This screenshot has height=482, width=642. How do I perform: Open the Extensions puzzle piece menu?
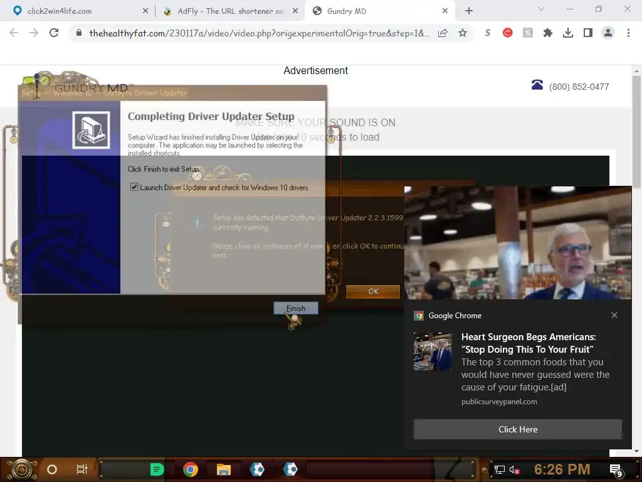[x=548, y=33]
